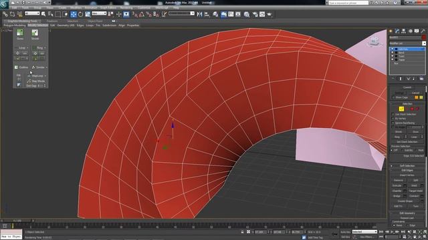Enable the By Angle checkbox
The width and height of the screenshot is (428, 240).
[x=393, y=127]
